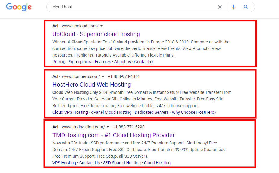Image resolution: width=279 pixels, height=173 pixels.
Task: Open Why Choose HostHero? sitelink
Action: [x=194, y=112]
